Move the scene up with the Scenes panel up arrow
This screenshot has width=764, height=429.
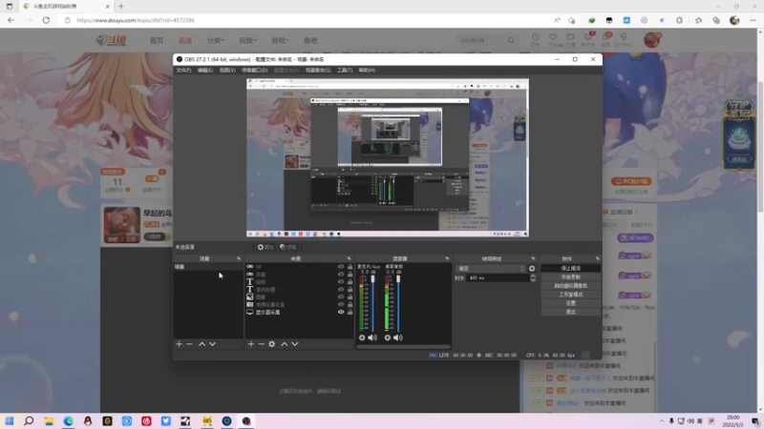tap(202, 344)
